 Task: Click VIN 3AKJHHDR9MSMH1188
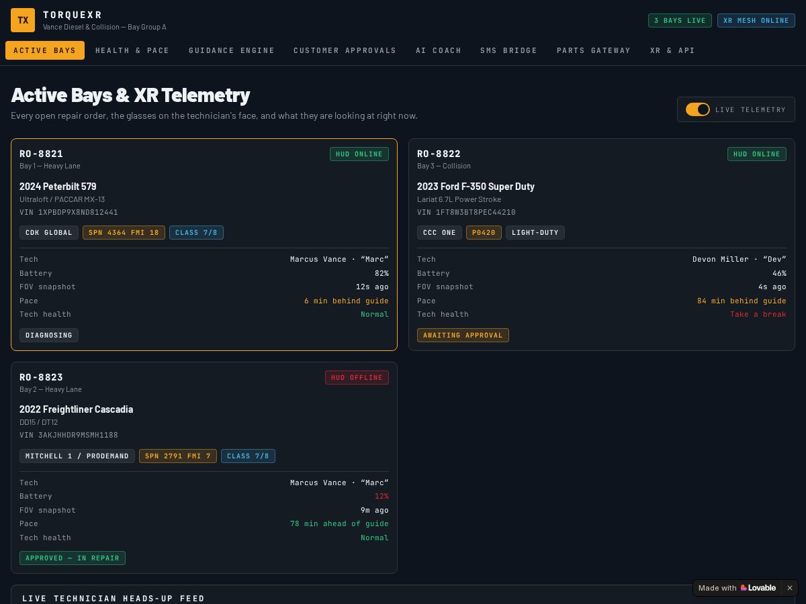[x=69, y=435]
